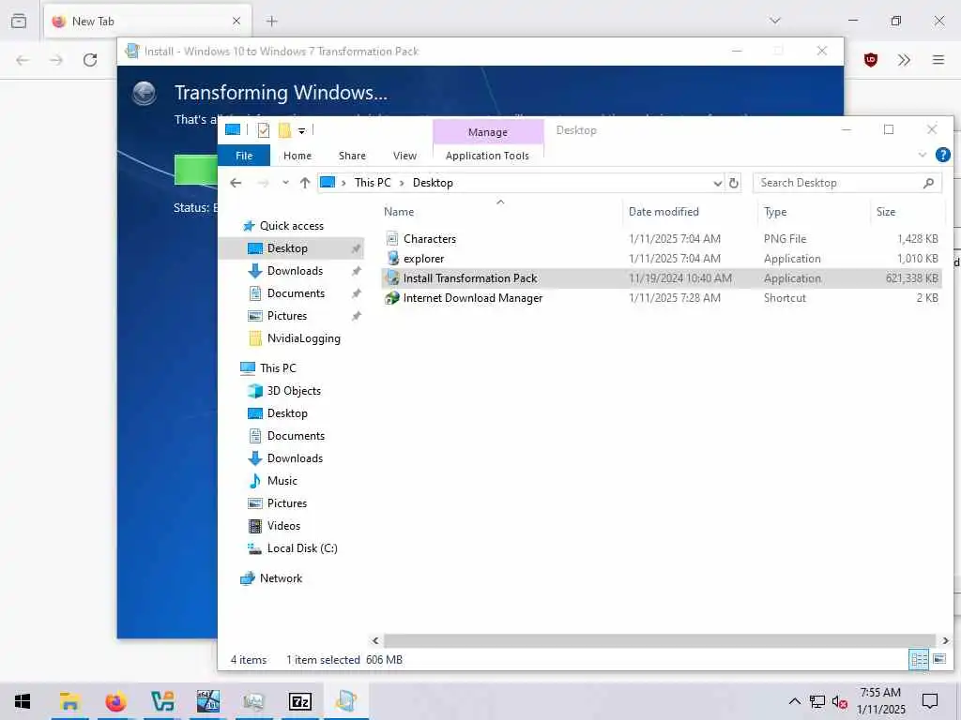Open File Explorer from the taskbar
961x720 pixels.
coord(69,701)
